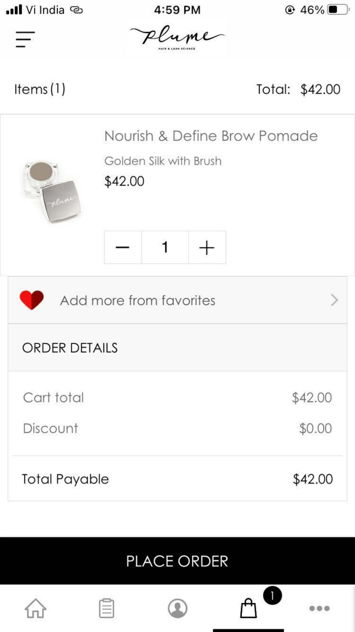This screenshot has height=632, width=355.
Task: Tap the cart badge showing 1
Action: coord(272,595)
